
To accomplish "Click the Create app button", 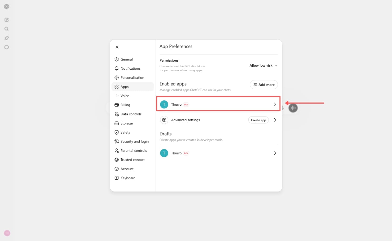I will [259, 120].
